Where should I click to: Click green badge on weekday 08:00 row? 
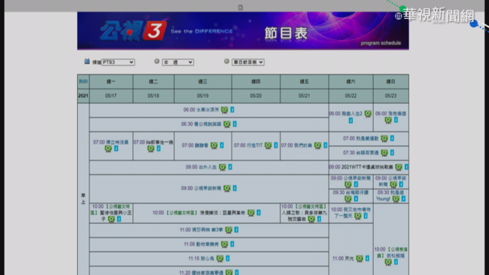(x=222, y=167)
